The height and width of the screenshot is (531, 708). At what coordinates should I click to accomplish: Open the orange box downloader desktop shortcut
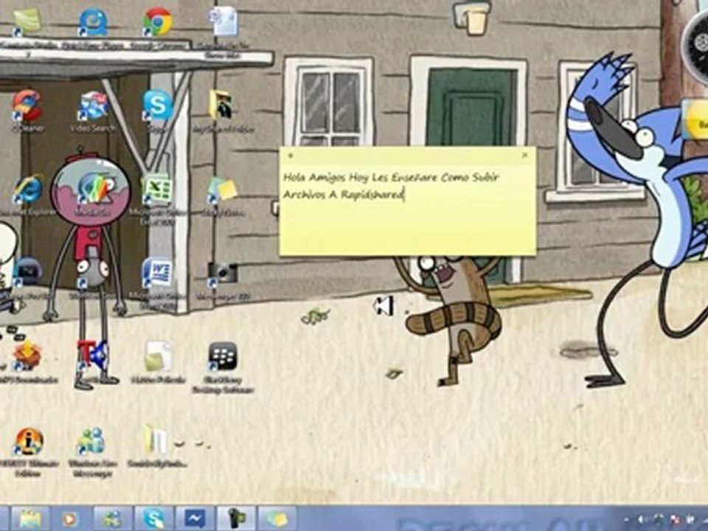[x=27, y=355]
